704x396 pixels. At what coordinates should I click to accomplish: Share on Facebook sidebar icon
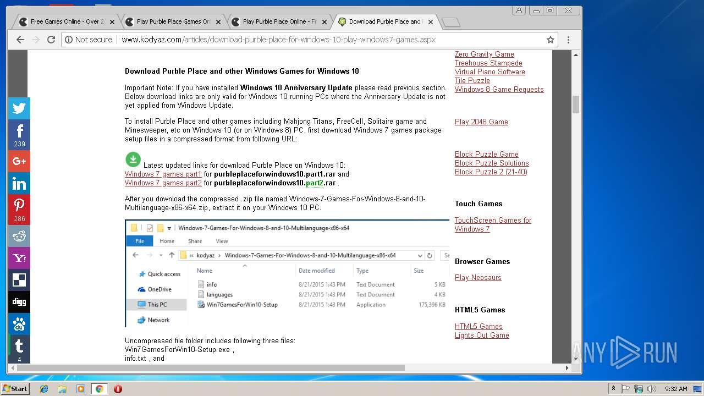(19, 135)
